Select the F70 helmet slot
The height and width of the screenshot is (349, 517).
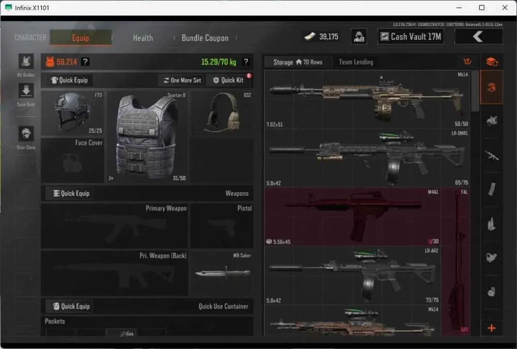pos(72,113)
